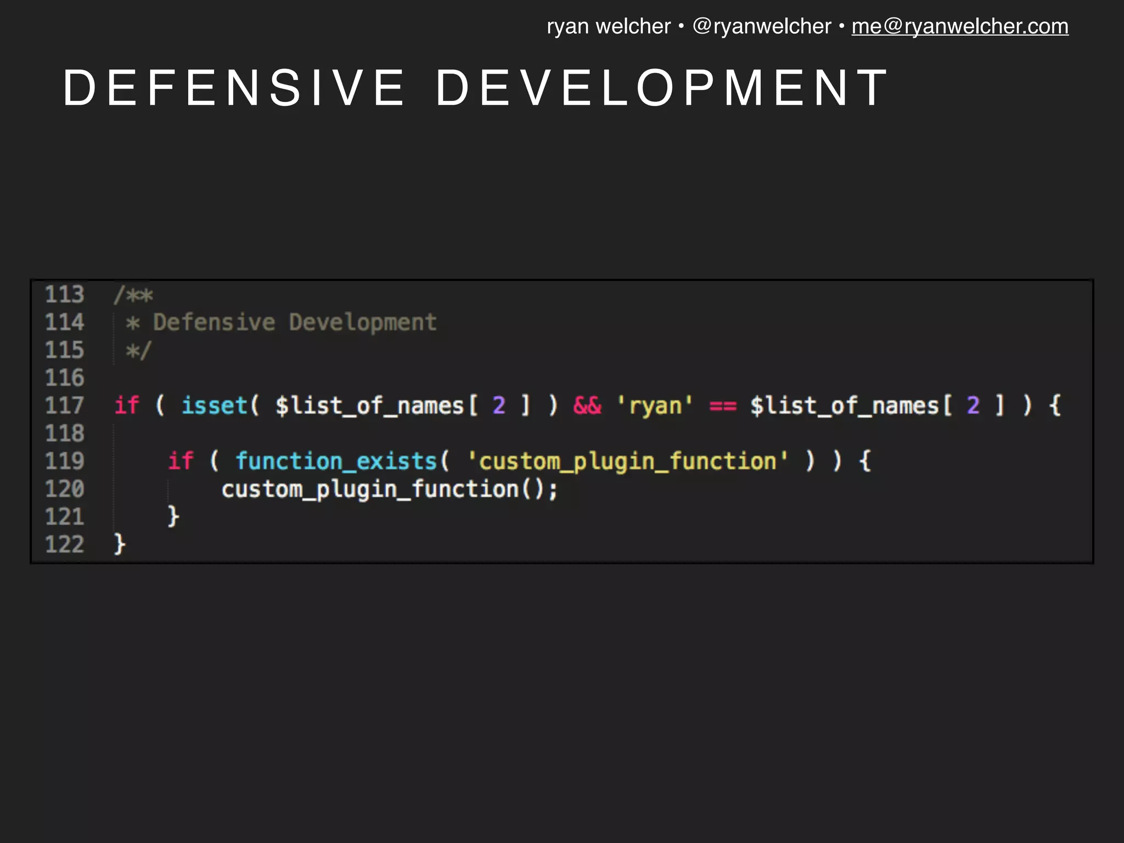Click line number 114
Viewport: 1124px width, 843px height.
[64, 322]
